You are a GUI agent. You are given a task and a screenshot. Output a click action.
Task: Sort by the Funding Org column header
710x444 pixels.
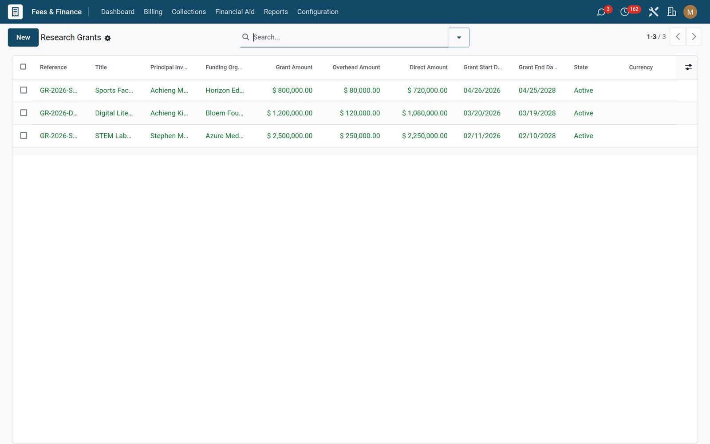coord(224,67)
